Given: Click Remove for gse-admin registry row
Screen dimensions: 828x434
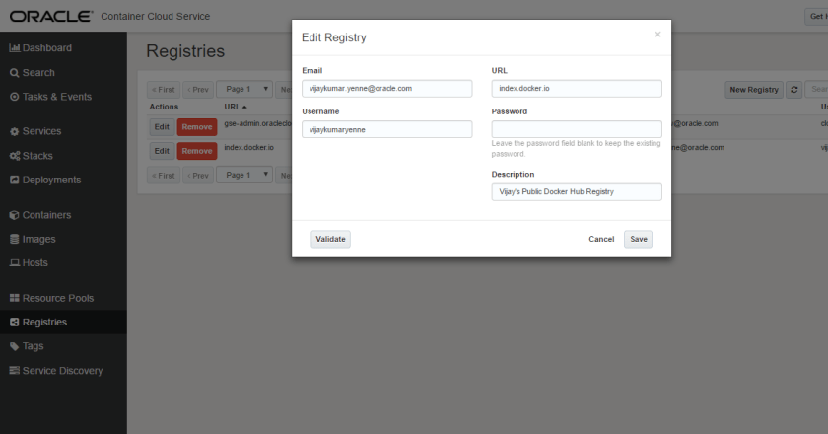Looking at the screenshot, I should pyautogui.click(x=197, y=127).
